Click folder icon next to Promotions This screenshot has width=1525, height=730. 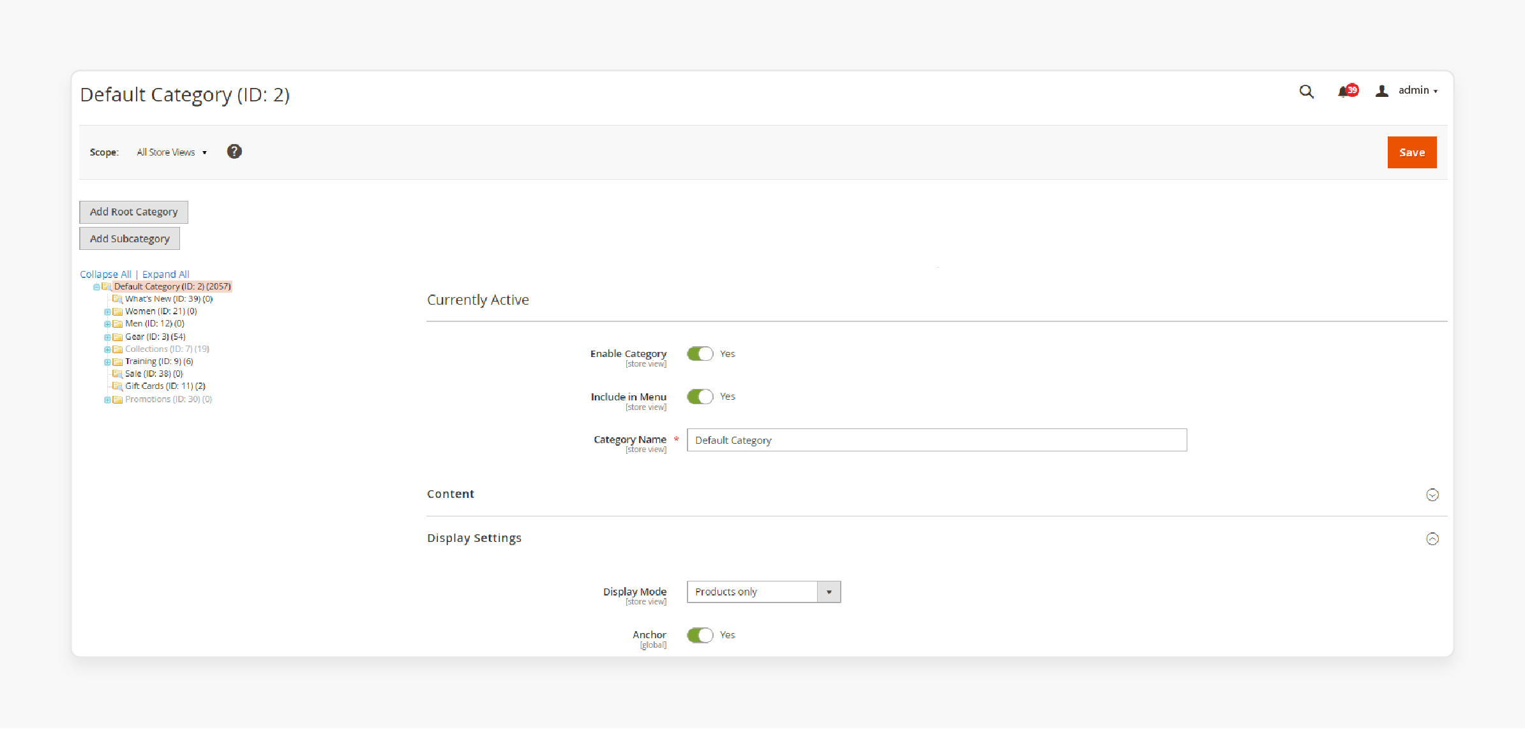pos(117,400)
